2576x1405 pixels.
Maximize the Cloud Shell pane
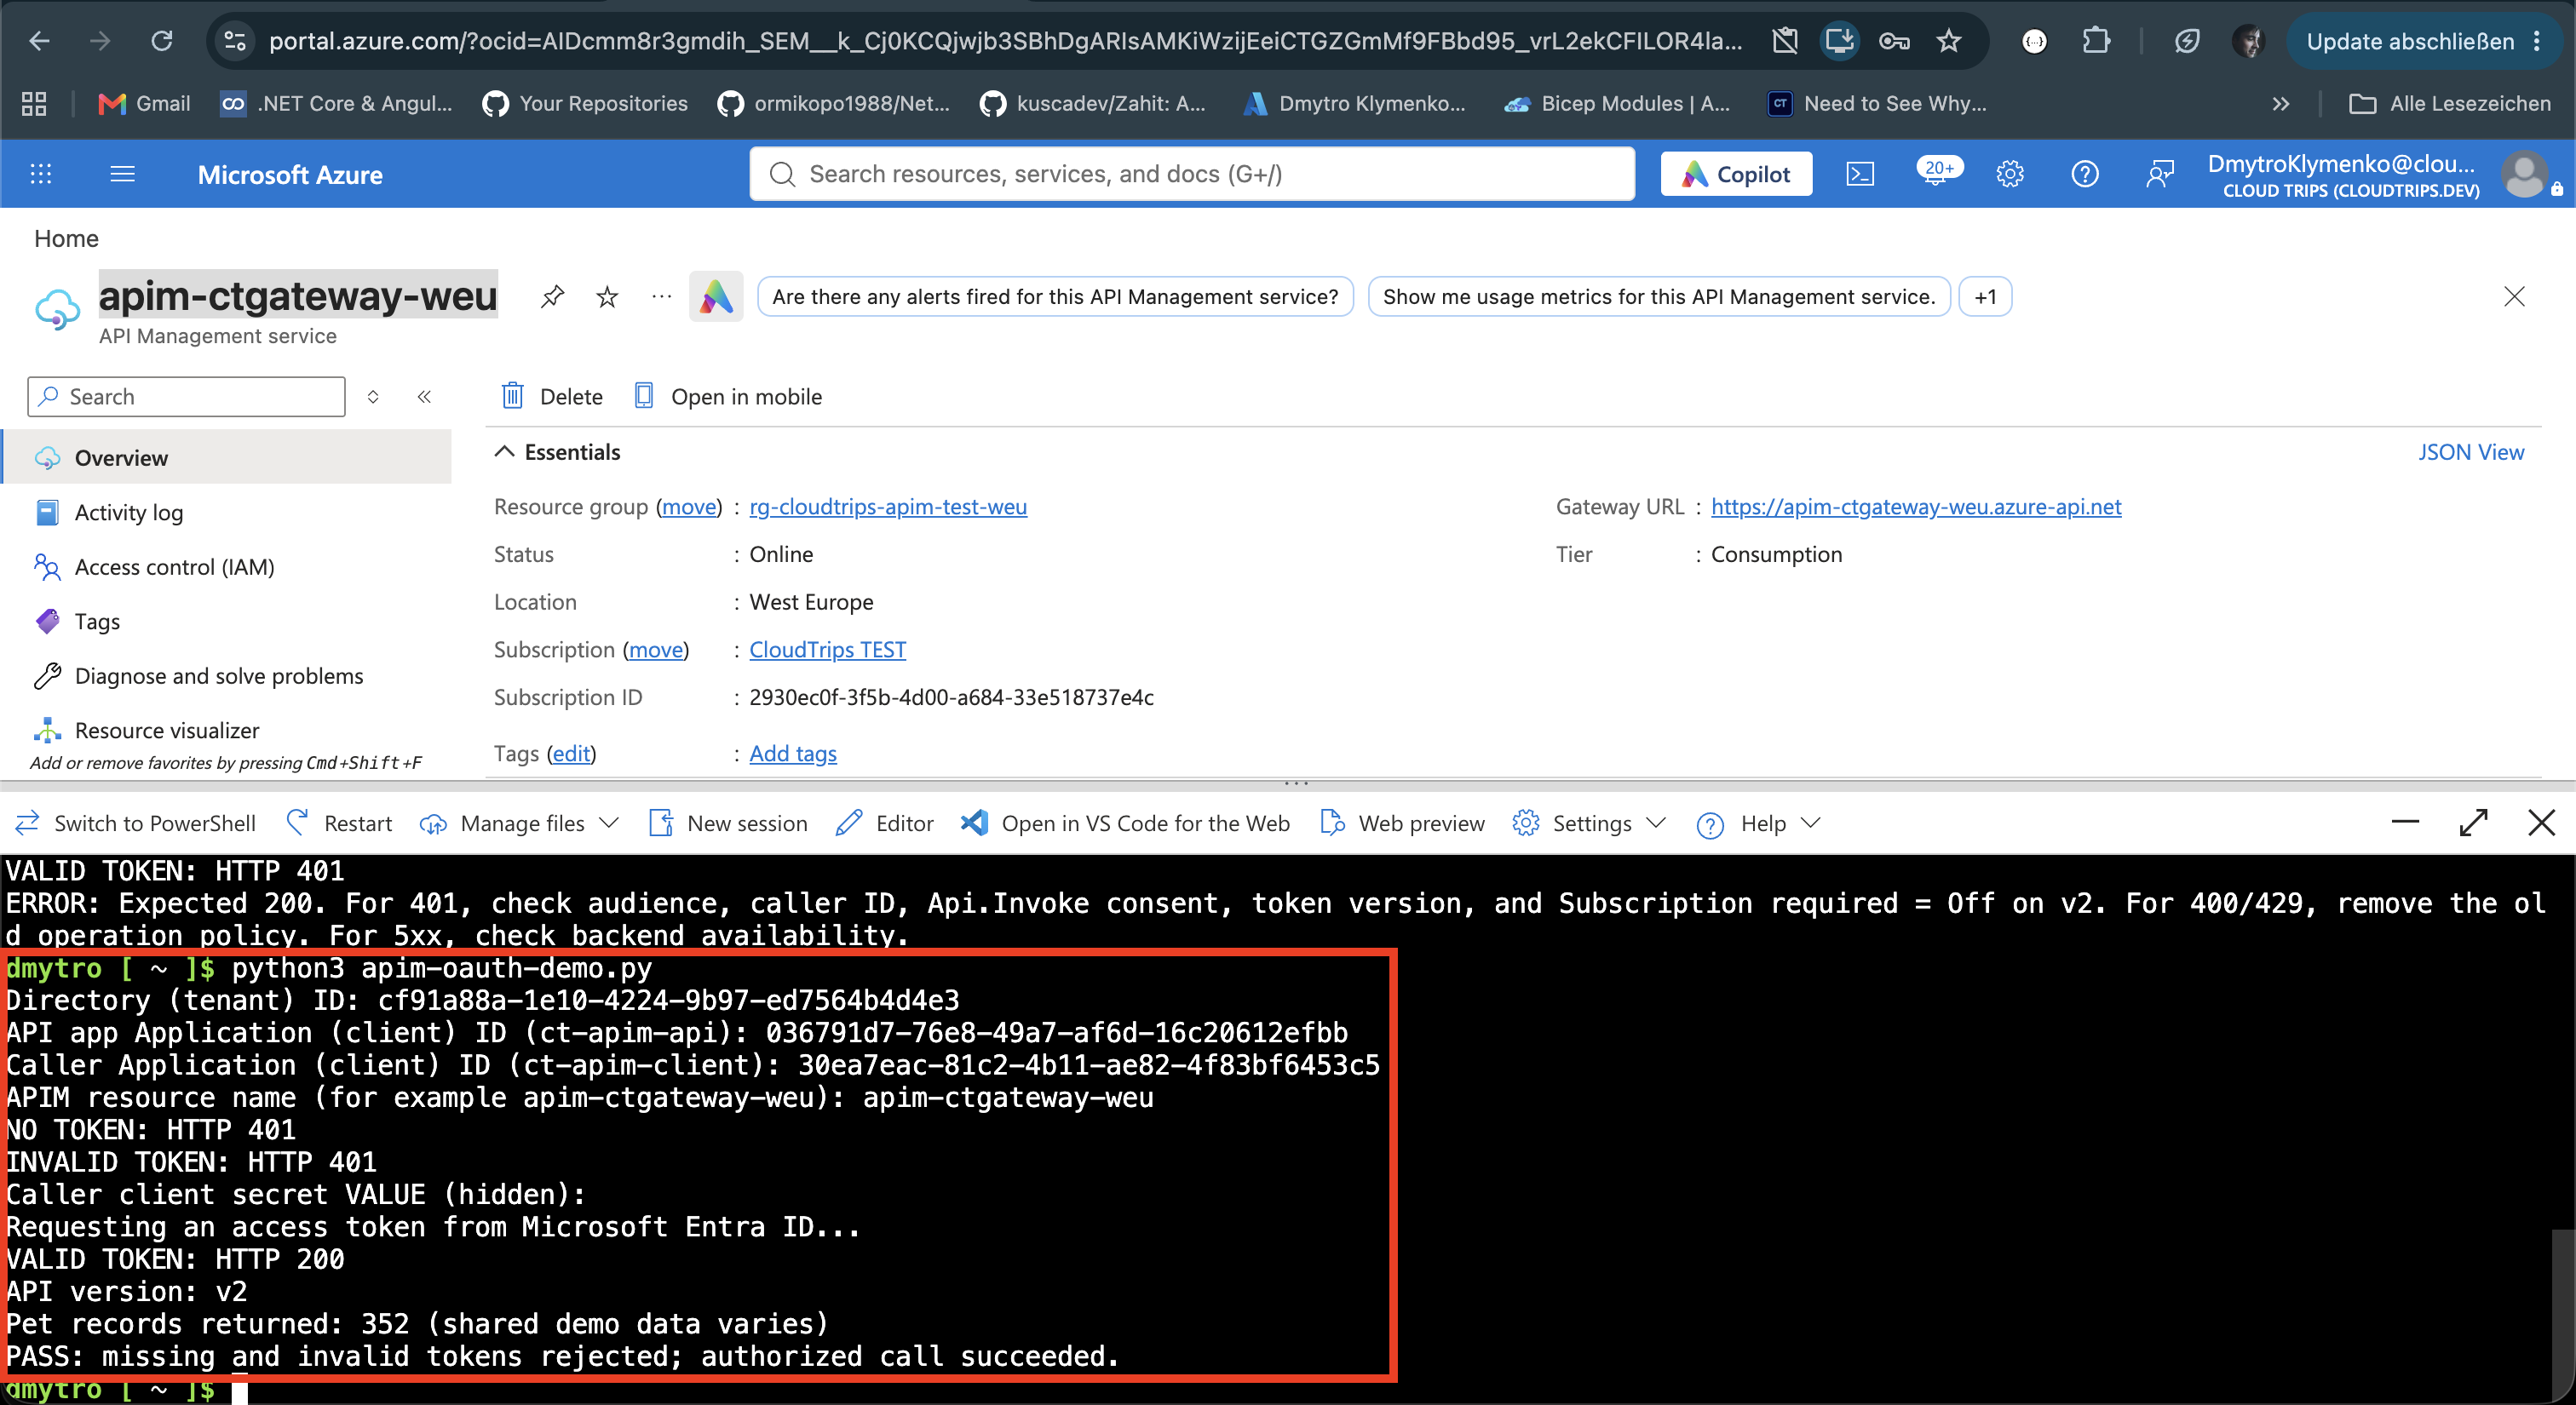click(2474, 823)
